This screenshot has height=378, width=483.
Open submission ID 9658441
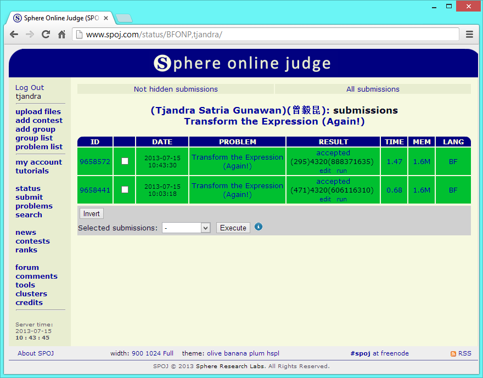tap(95, 190)
